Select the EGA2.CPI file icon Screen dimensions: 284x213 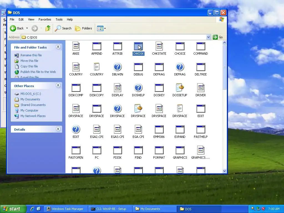pyautogui.click(x=97, y=129)
